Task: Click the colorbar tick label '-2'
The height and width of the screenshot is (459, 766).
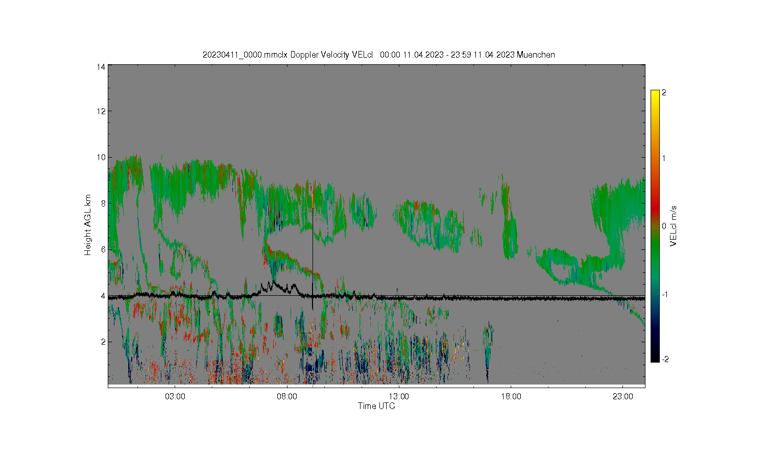Action: (665, 360)
